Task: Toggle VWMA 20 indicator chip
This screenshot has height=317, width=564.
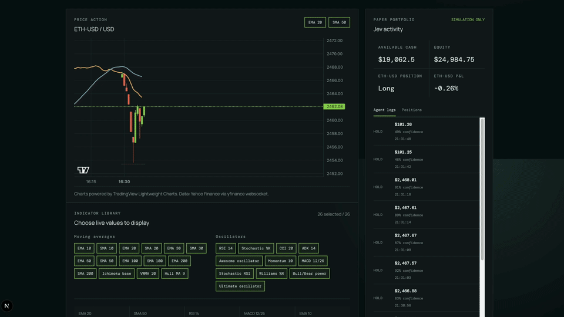Action: (x=148, y=274)
